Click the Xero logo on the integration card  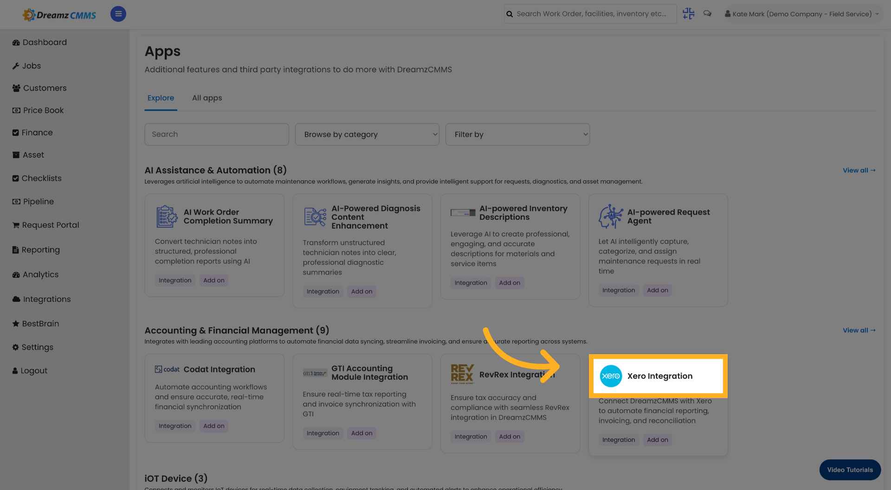[x=611, y=376]
